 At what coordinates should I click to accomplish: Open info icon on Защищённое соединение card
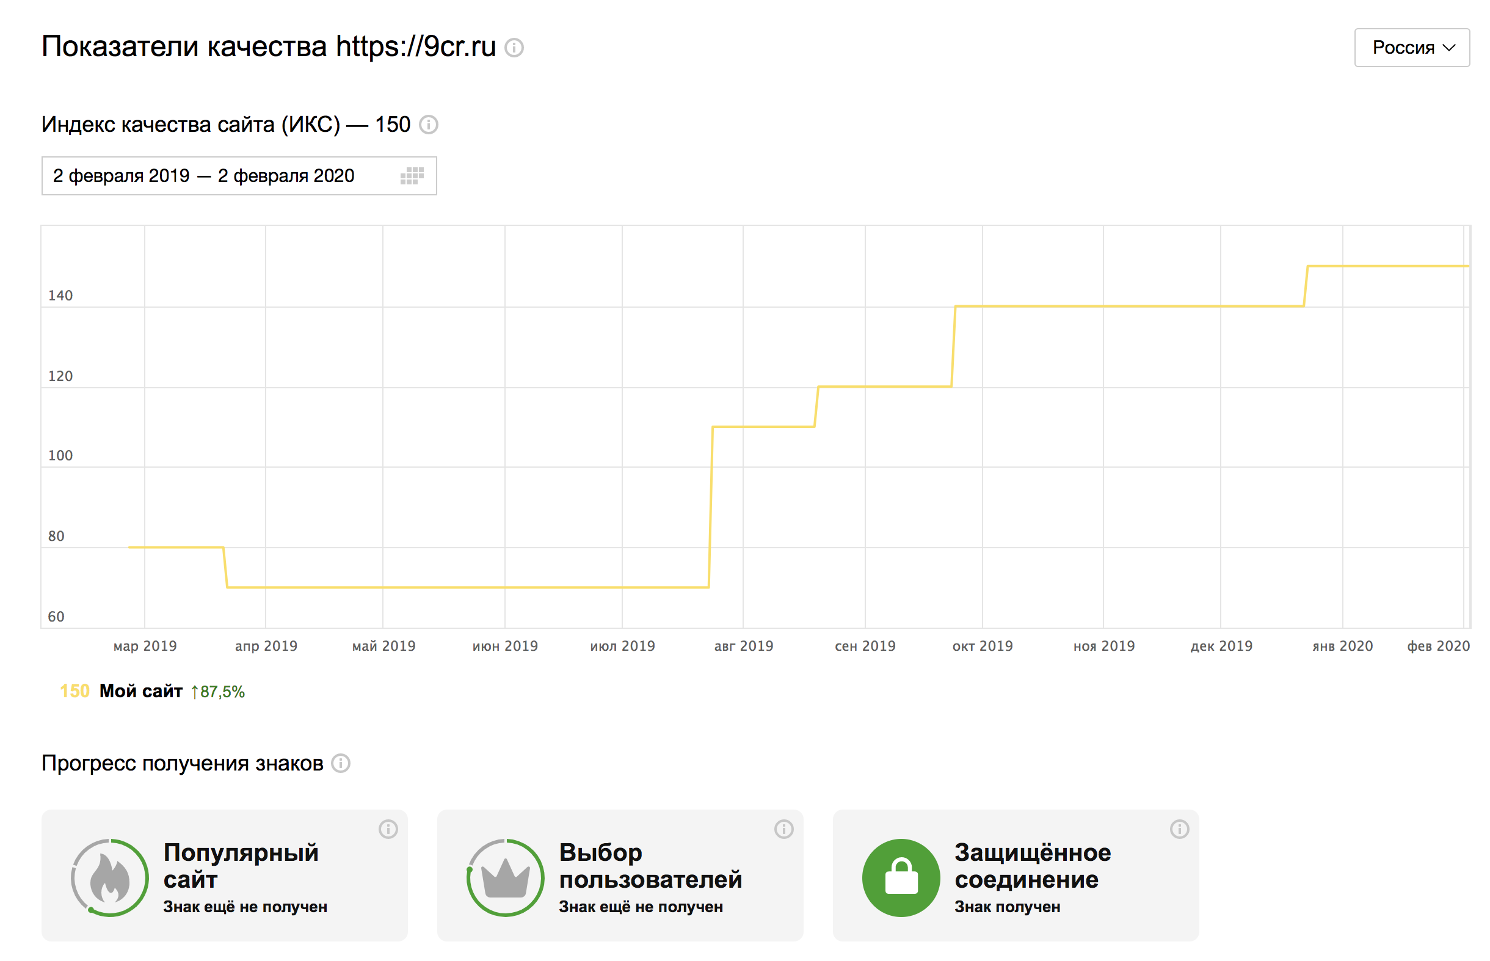(x=1179, y=829)
